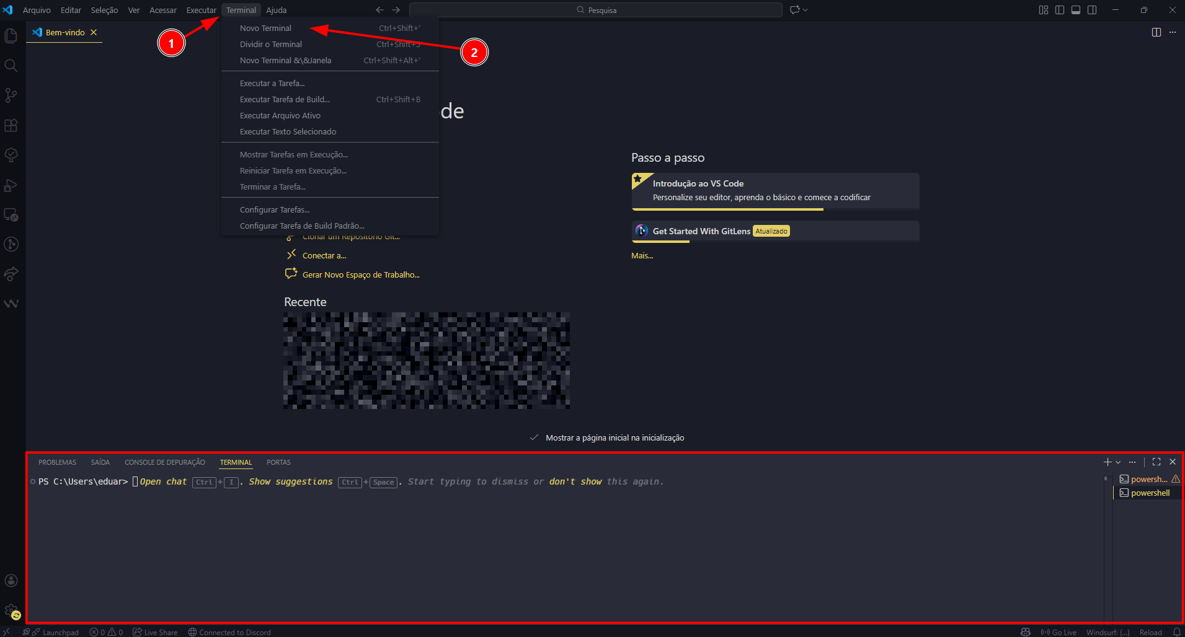
Task: Click the errors and warnings count in status bar
Action: pos(106,632)
